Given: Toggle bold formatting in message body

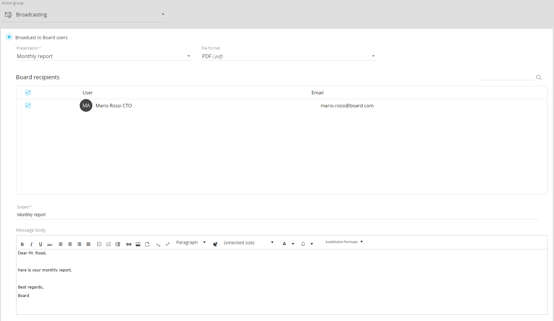Looking at the screenshot, I should tap(22, 244).
